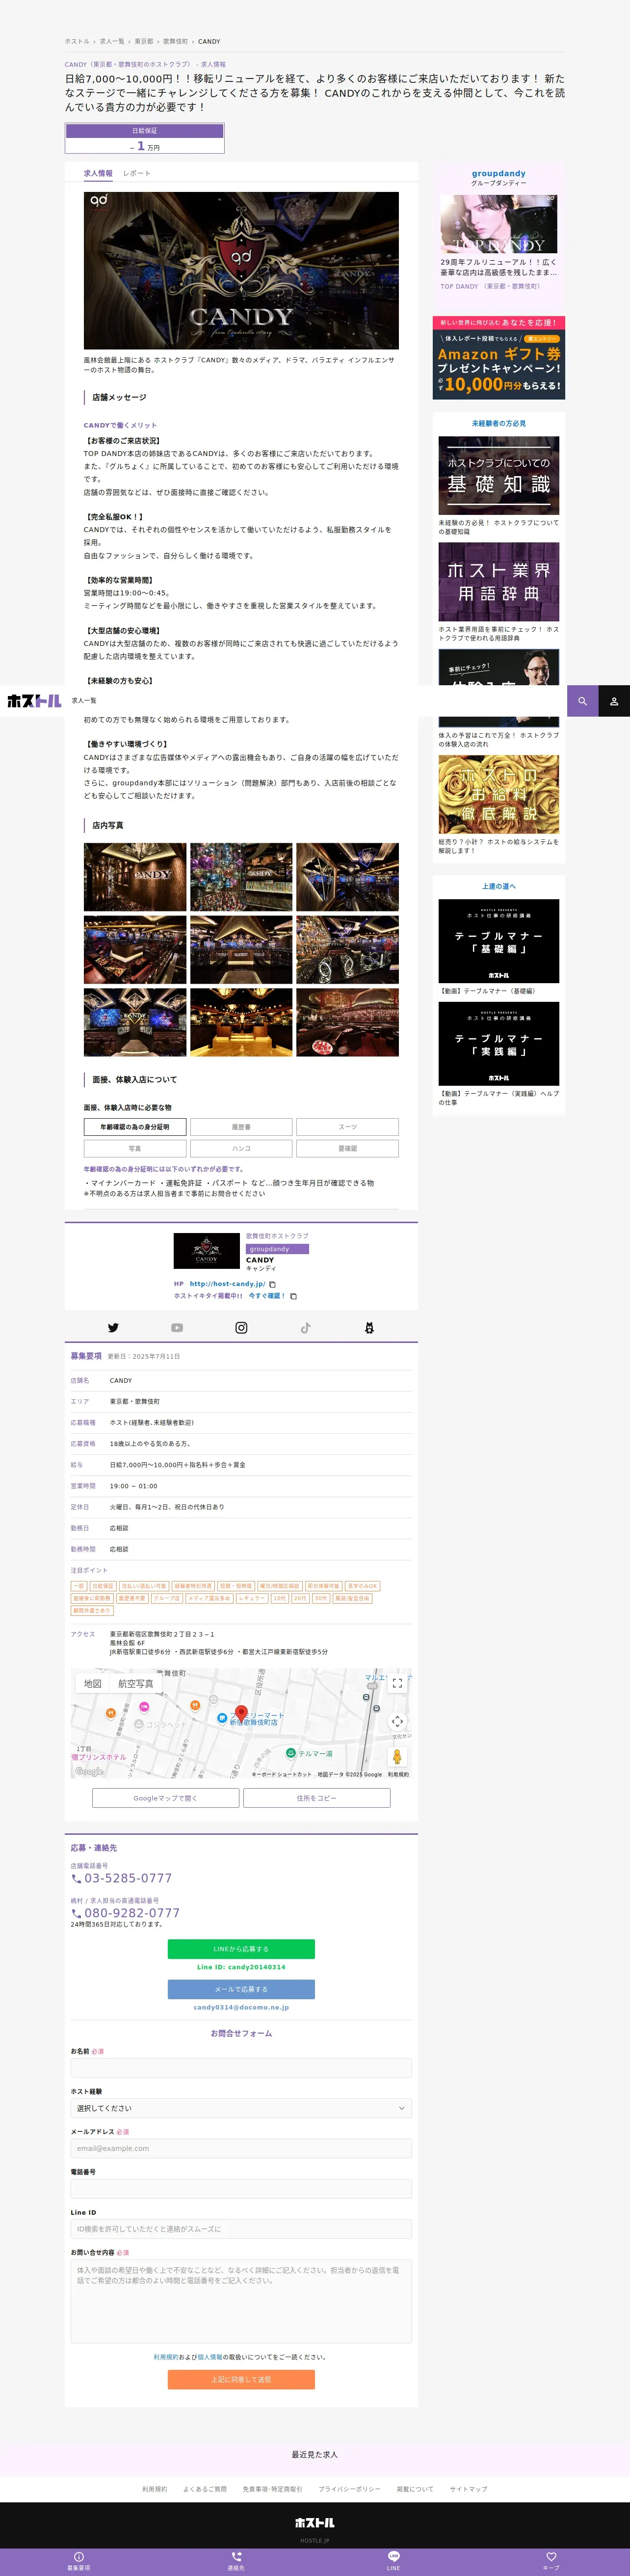The width and height of the screenshot is (630, 2576).
Task: Click サイトマップ footer link
Action: click(x=468, y=2489)
